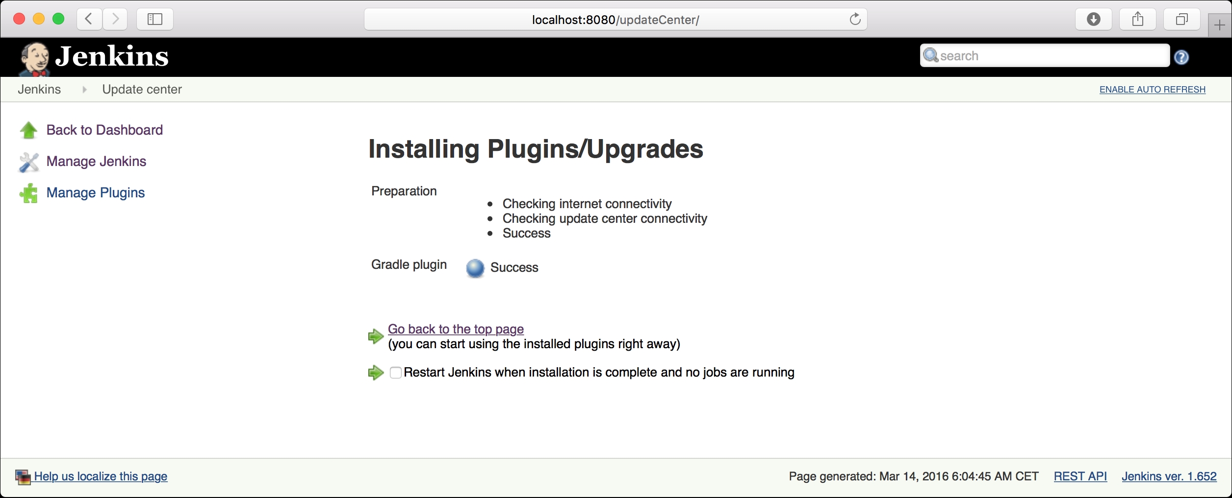Click the green puzzle Manage Plugins icon
The image size is (1232, 498).
pyautogui.click(x=28, y=193)
